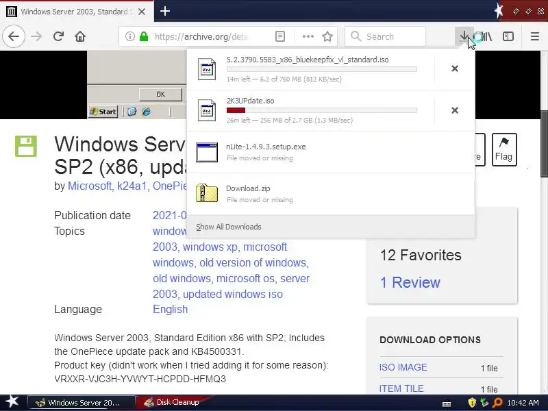Click the magnifier search tray icon
This screenshot has width=548, height=411.
[497, 403]
